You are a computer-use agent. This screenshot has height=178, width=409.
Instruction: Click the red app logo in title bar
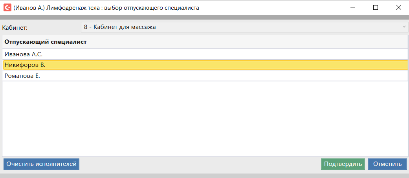(7, 7)
